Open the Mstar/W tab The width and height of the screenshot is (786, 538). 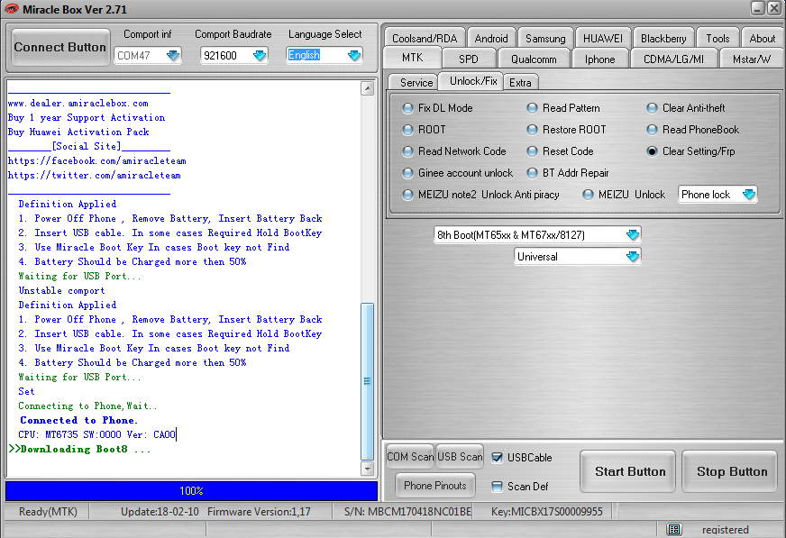pyautogui.click(x=752, y=59)
